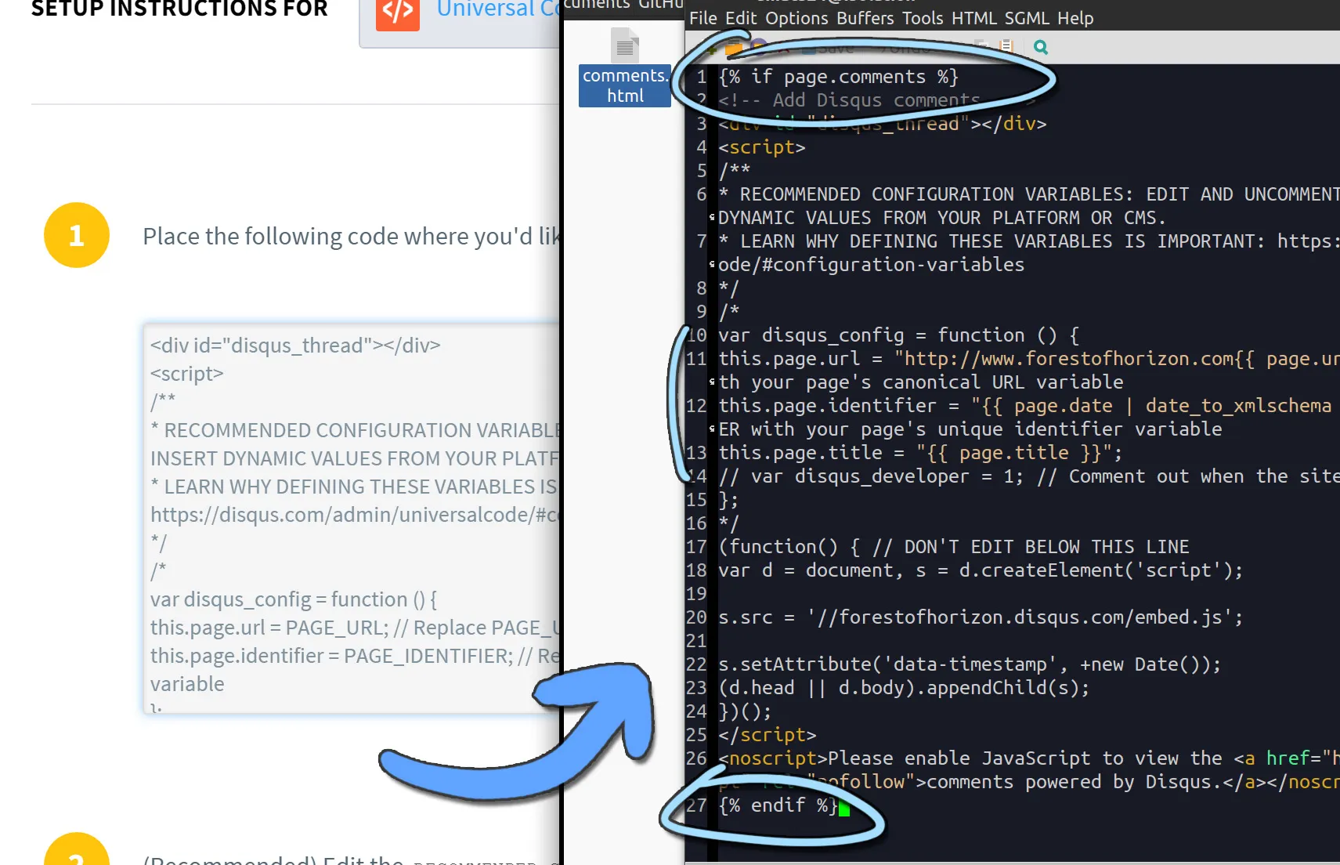The width and height of the screenshot is (1340, 865).
Task: Open the Universal Code link on Disqus page
Action: (498, 9)
